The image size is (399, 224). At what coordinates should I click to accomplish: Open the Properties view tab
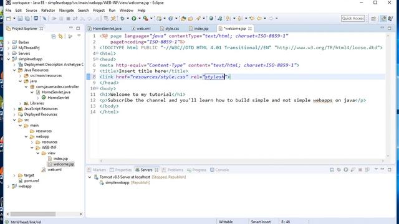tap(120, 170)
